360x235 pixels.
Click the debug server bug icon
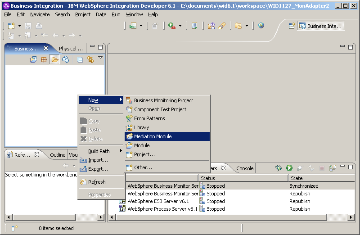[279, 168]
